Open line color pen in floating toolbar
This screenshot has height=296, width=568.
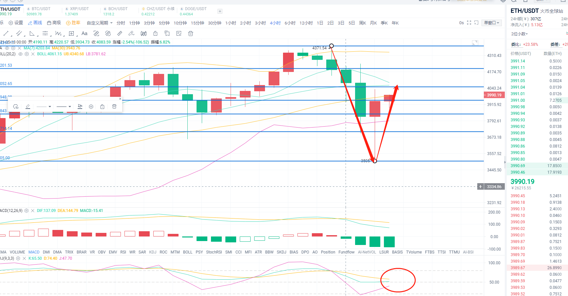(28, 107)
